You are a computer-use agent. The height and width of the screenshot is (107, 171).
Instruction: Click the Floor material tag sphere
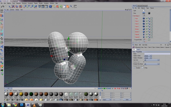pyautogui.click(x=149, y=13)
